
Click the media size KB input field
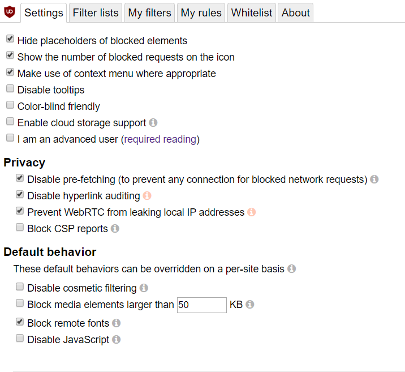pos(201,305)
